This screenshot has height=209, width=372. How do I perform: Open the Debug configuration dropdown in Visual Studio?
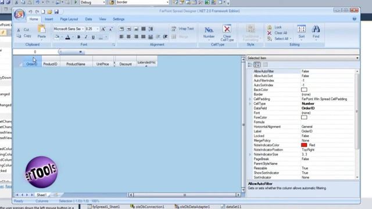104,2
